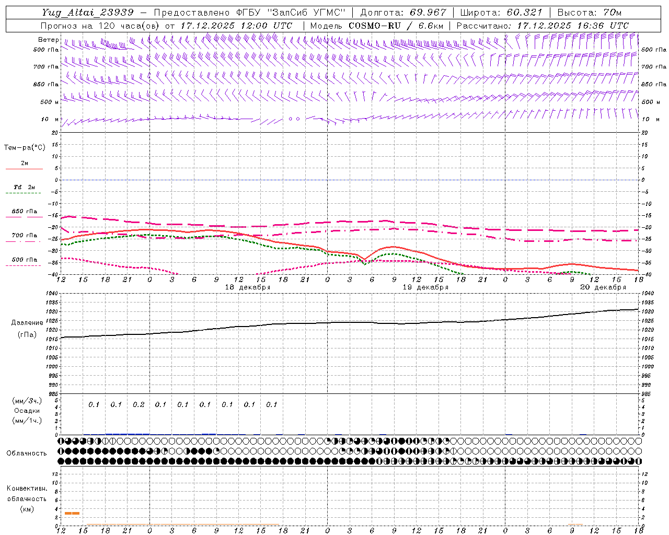Image resolution: width=669 pixels, height=535 pixels.
Task: Click the black pressure curve
Action: tap(349, 322)
